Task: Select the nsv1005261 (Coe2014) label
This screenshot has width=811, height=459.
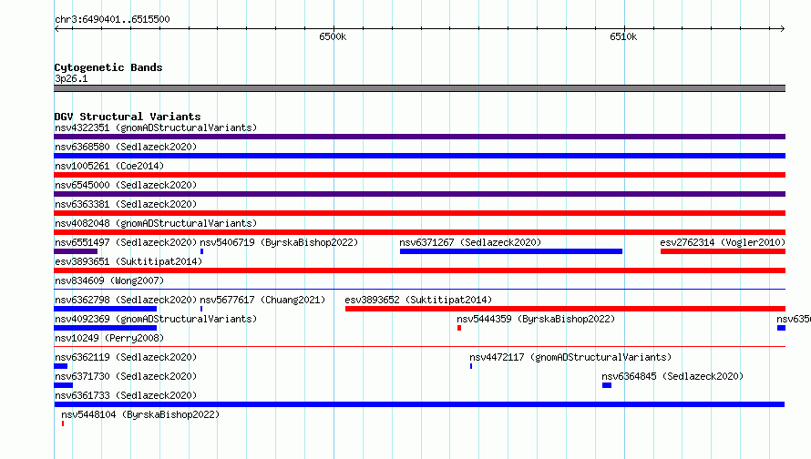Action: [x=109, y=166]
